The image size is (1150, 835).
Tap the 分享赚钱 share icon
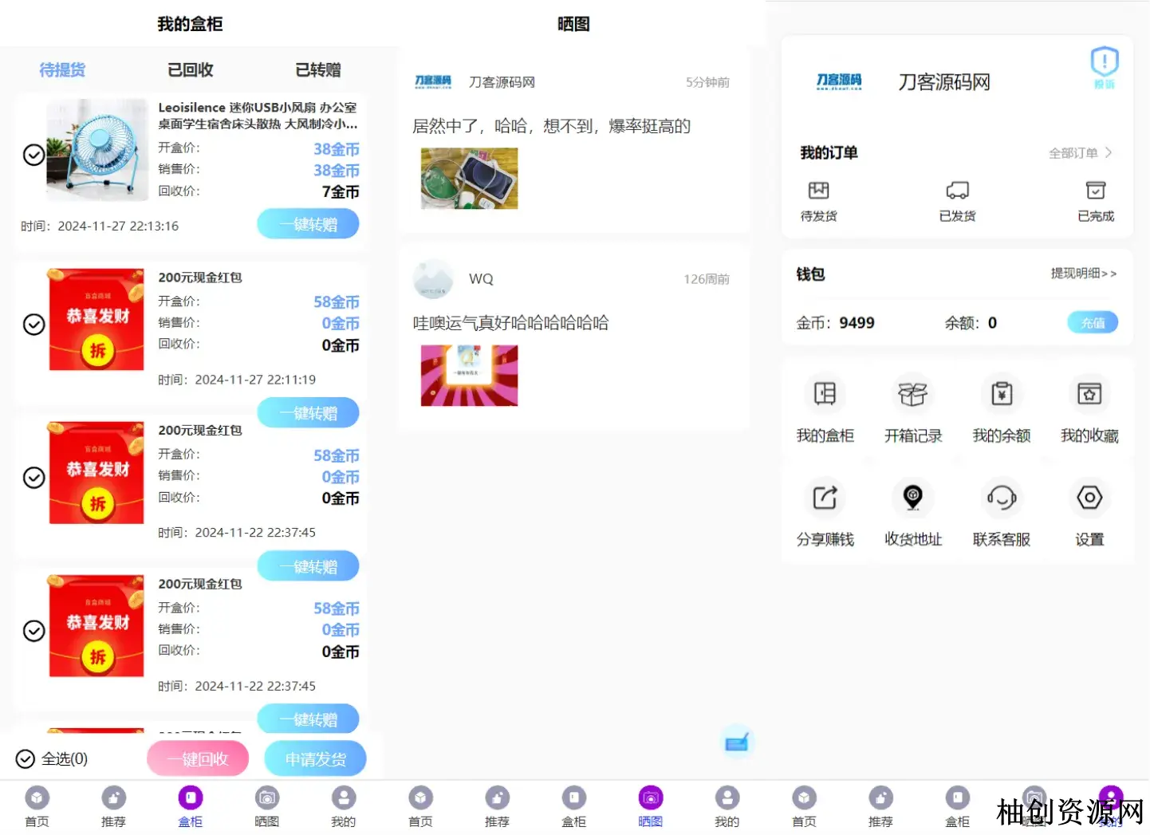tap(825, 498)
